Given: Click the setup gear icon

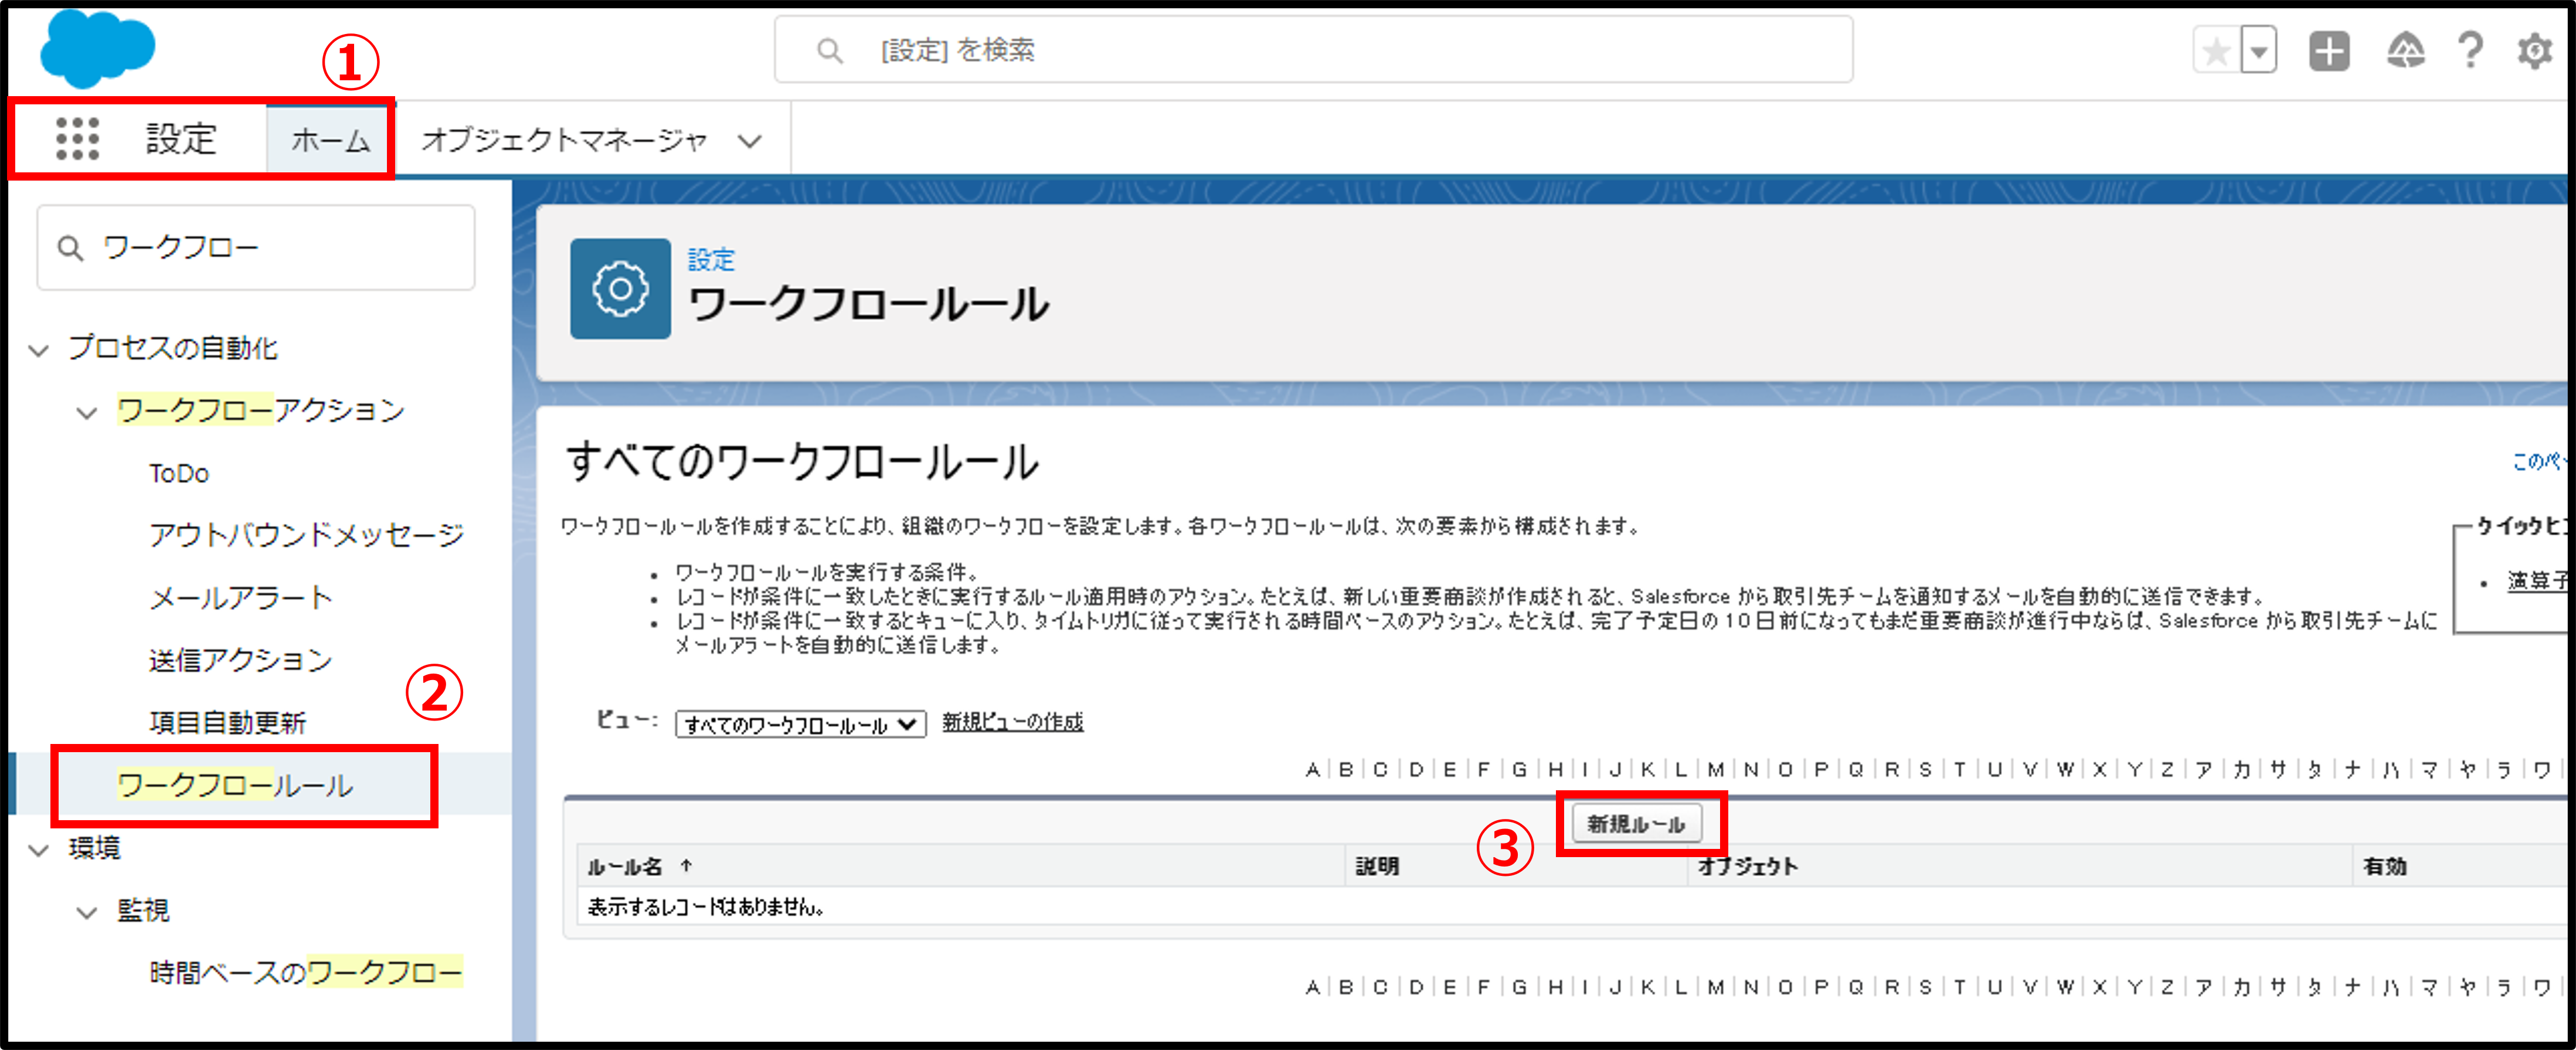Looking at the screenshot, I should point(2534,51).
